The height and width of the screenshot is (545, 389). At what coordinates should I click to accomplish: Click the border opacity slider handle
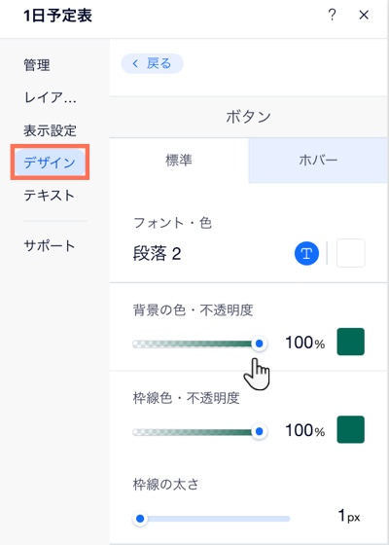pos(259,432)
